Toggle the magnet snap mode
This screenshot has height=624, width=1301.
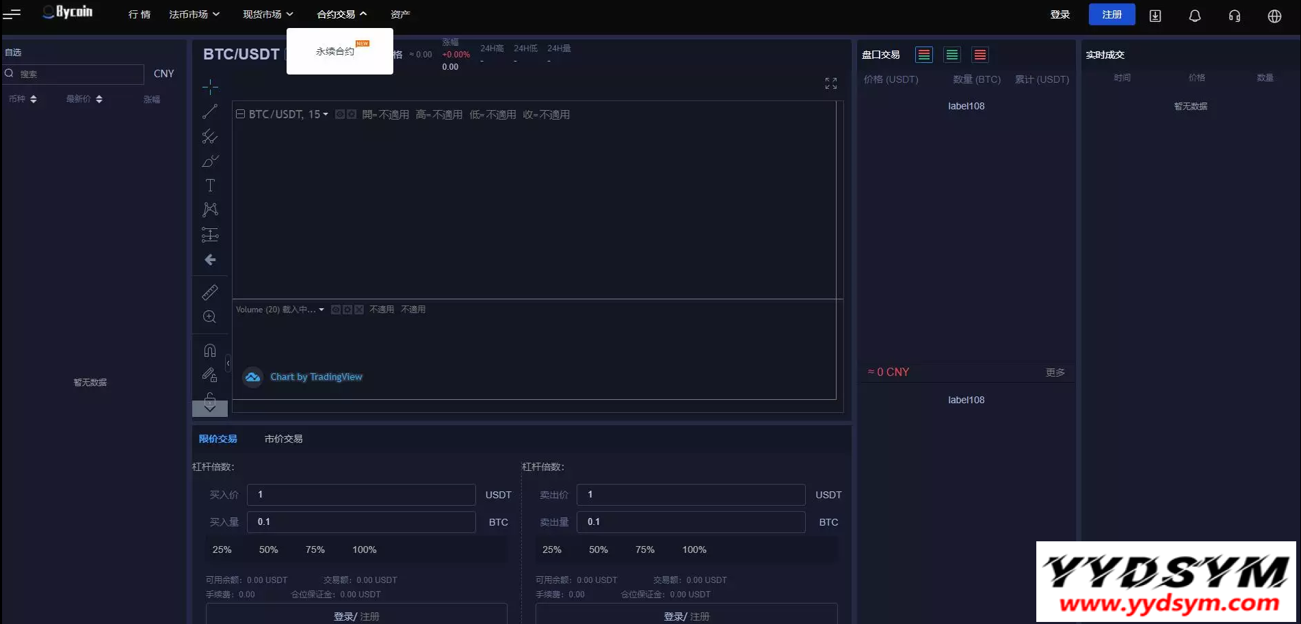pos(210,351)
